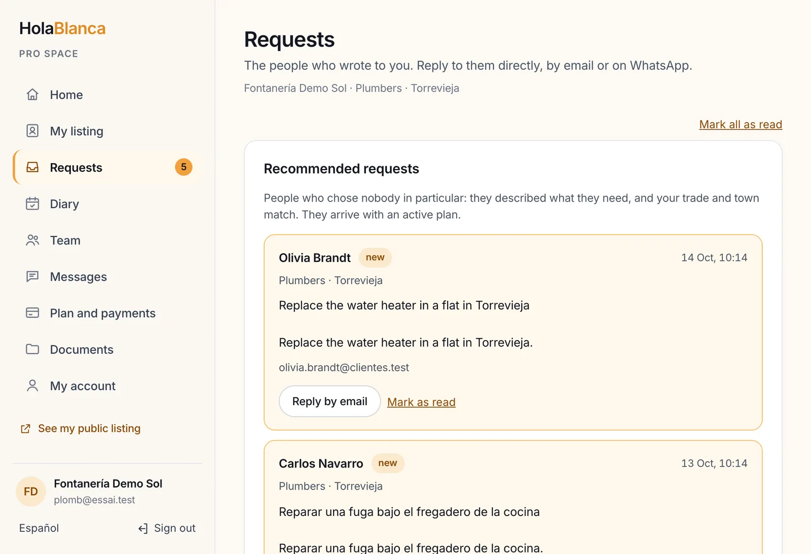The width and height of the screenshot is (811, 554).
Task: Click the Team people icon
Action: click(32, 240)
